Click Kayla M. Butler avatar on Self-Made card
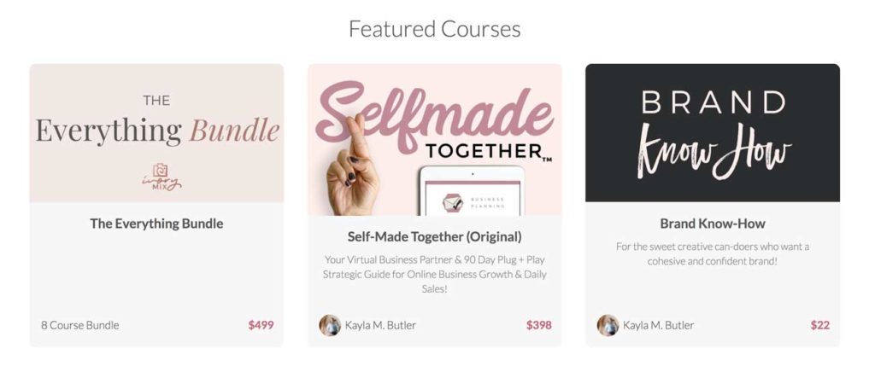875x372 pixels. [330, 325]
